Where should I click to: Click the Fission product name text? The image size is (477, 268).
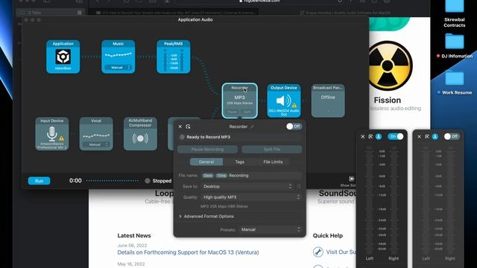tap(388, 100)
